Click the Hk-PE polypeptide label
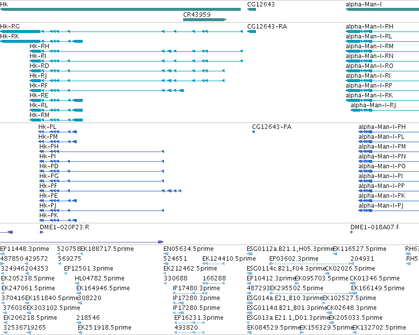 coord(48,196)
